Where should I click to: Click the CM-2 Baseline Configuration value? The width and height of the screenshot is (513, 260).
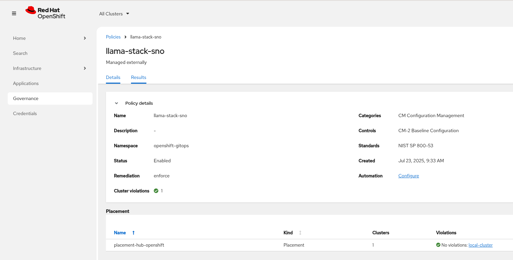(x=428, y=131)
